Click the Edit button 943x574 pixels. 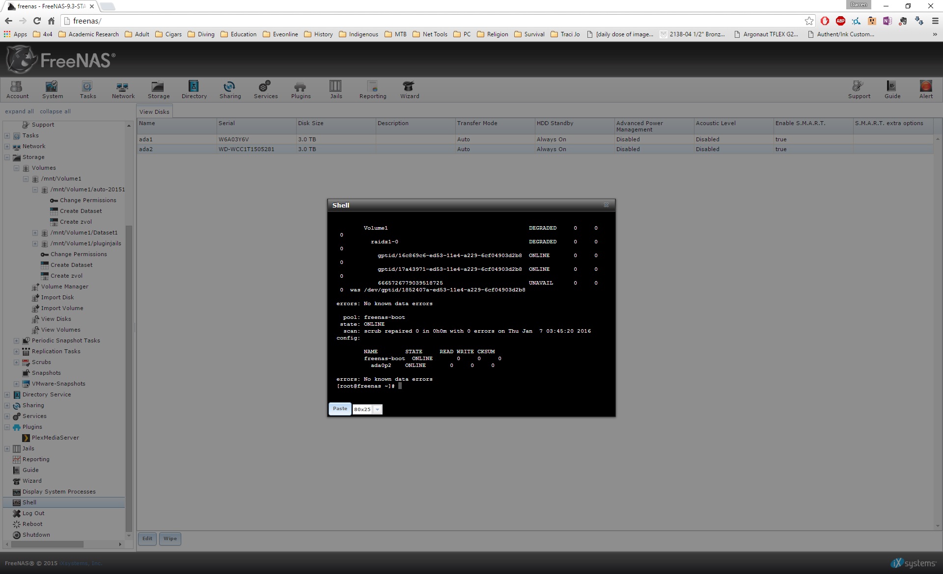pos(147,539)
